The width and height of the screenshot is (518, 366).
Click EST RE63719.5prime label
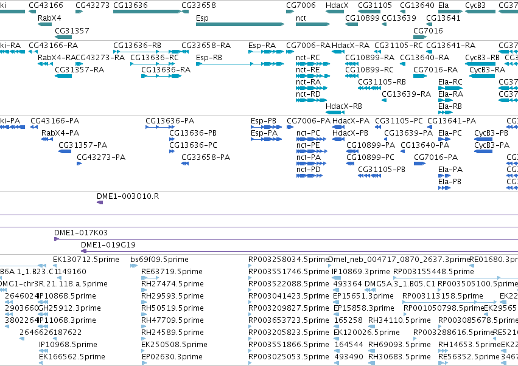pyautogui.click(x=172, y=272)
